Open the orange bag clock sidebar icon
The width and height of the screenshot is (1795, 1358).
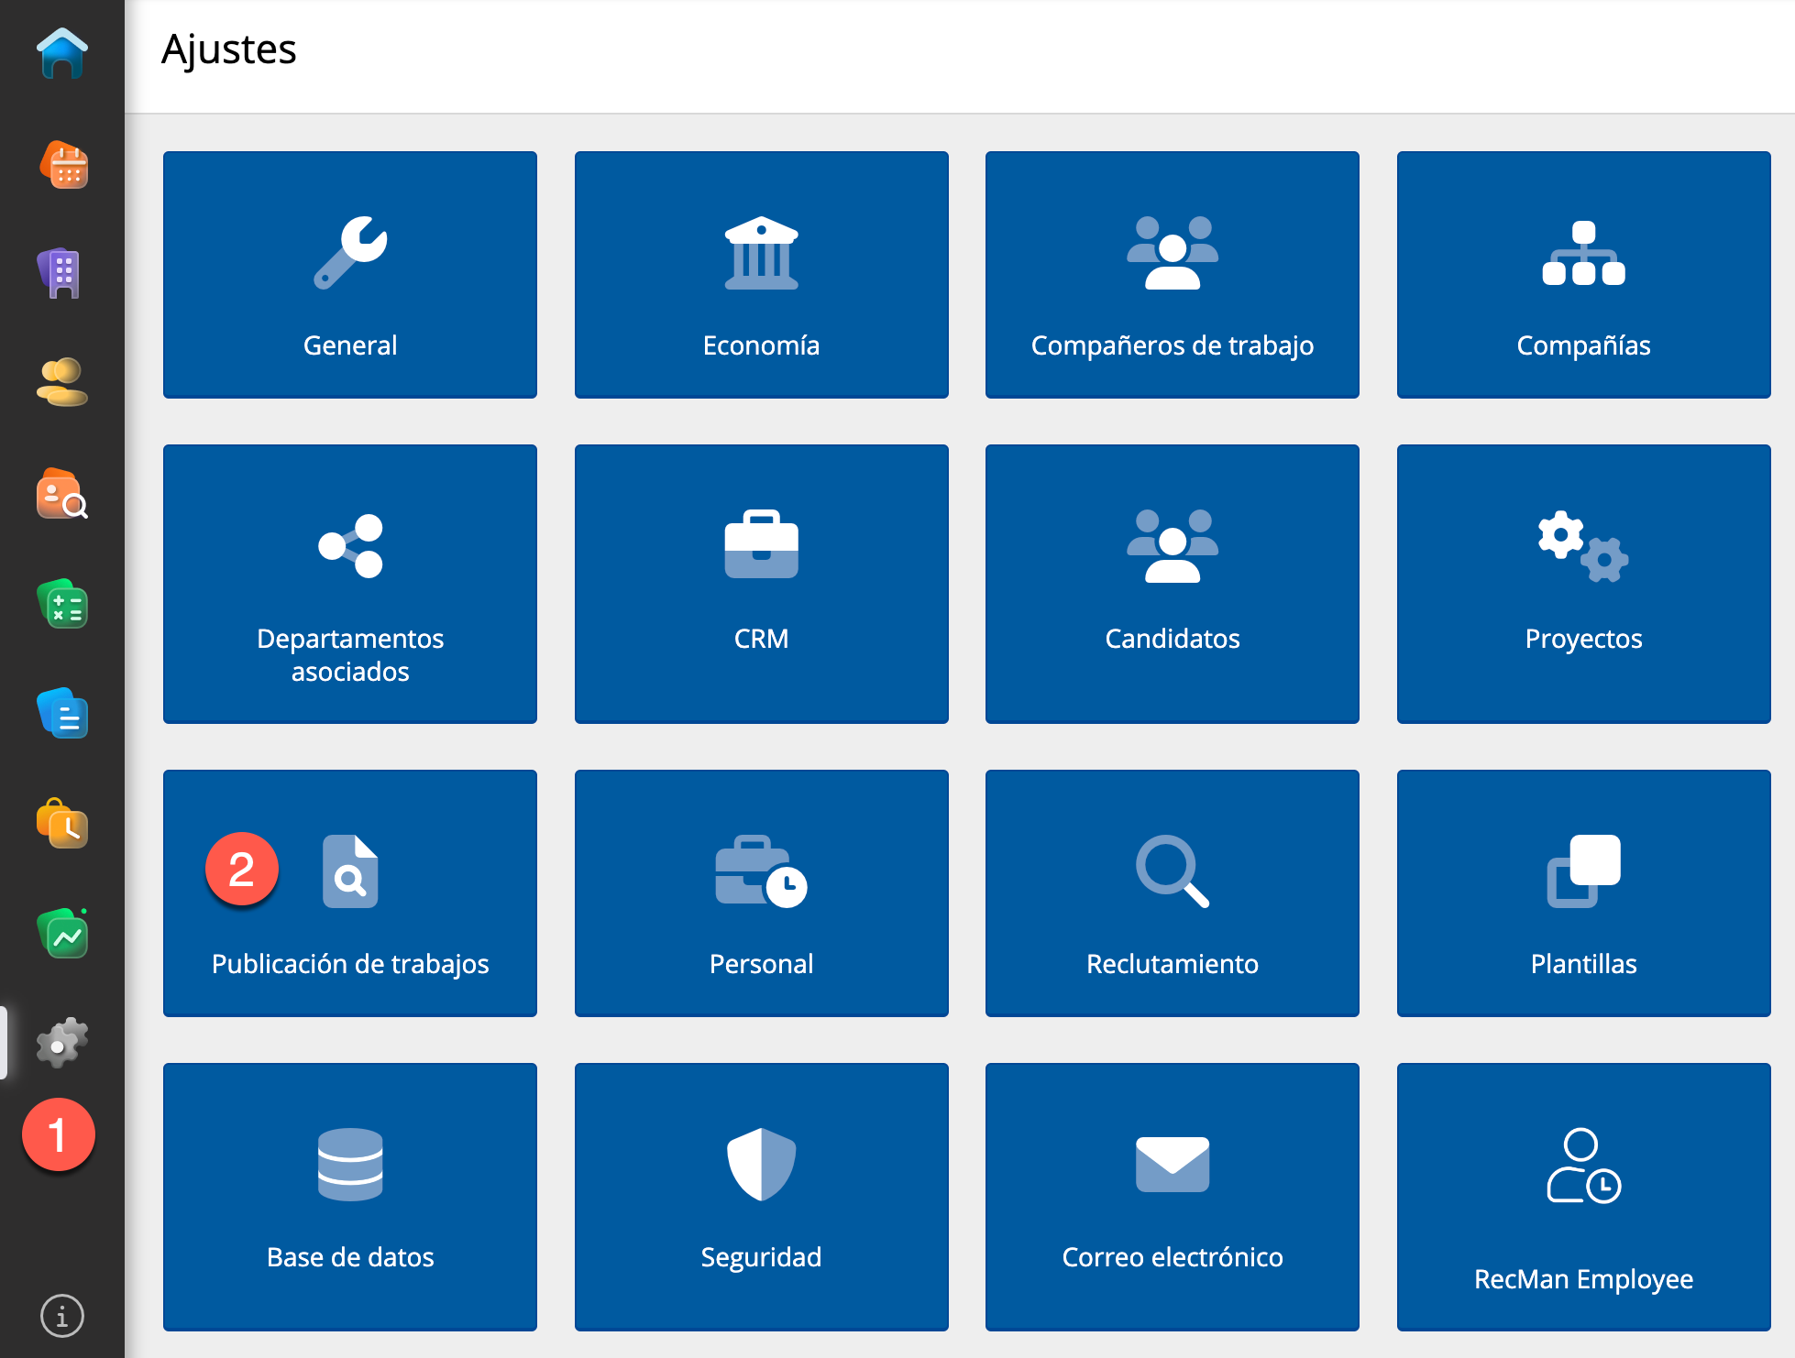click(x=62, y=823)
